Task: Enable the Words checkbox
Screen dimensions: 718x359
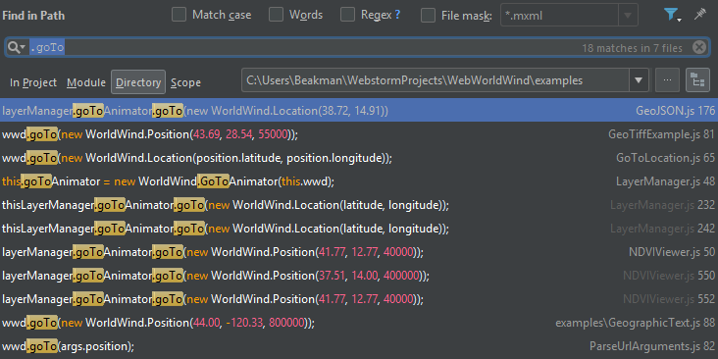Action: (x=276, y=15)
